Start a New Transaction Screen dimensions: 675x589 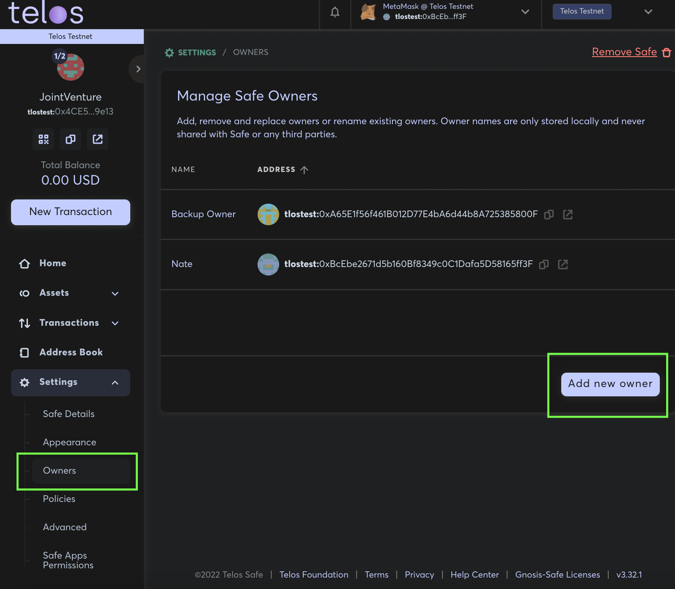71,212
